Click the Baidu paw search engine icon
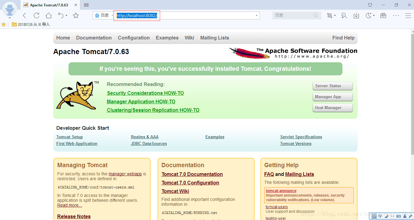Screen dimensions: 414x220 coord(97,15)
